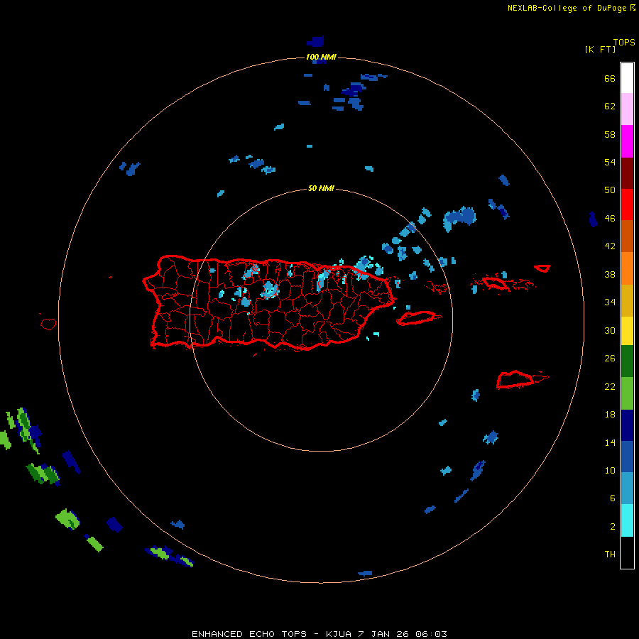Click the magenta swatch between 58 and 54

click(x=627, y=141)
